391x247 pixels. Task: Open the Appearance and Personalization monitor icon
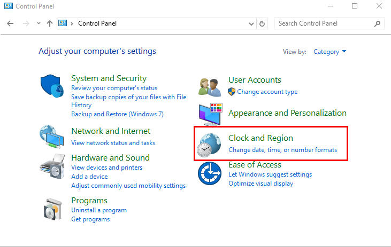[210, 114]
